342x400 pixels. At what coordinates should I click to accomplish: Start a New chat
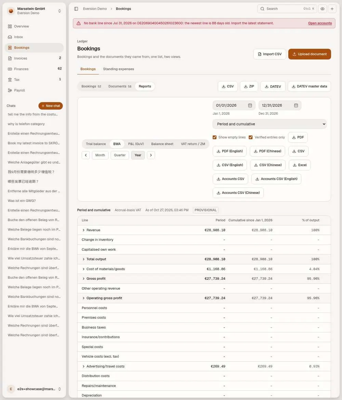51,106
